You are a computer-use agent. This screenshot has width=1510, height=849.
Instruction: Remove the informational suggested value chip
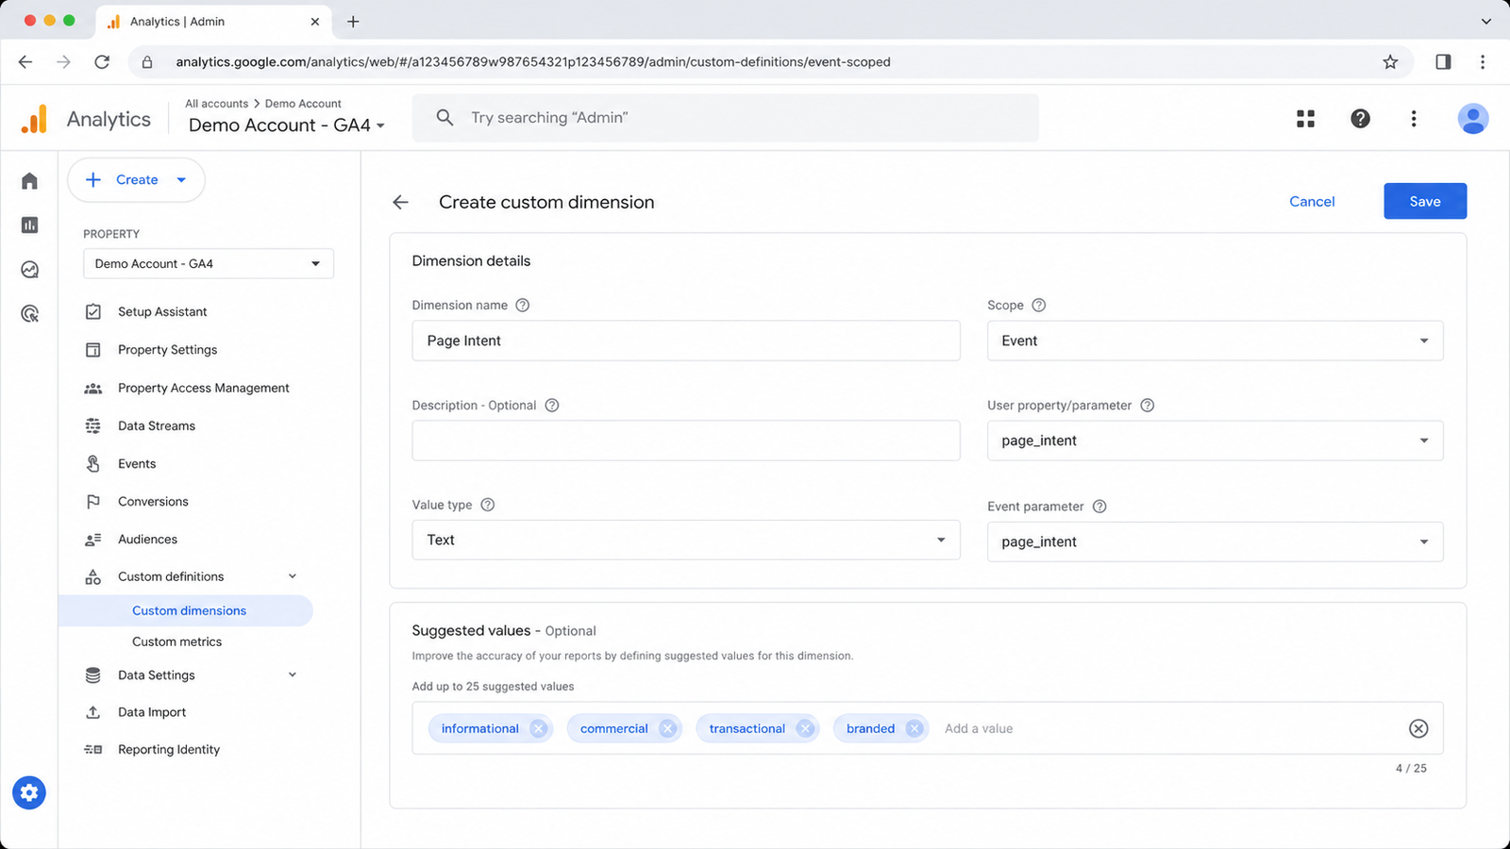coord(538,728)
